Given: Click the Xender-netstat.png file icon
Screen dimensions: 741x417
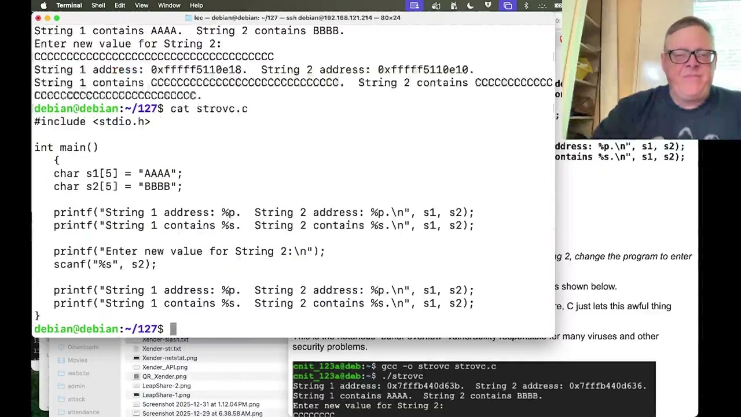Looking at the screenshot, I should 136,358.
